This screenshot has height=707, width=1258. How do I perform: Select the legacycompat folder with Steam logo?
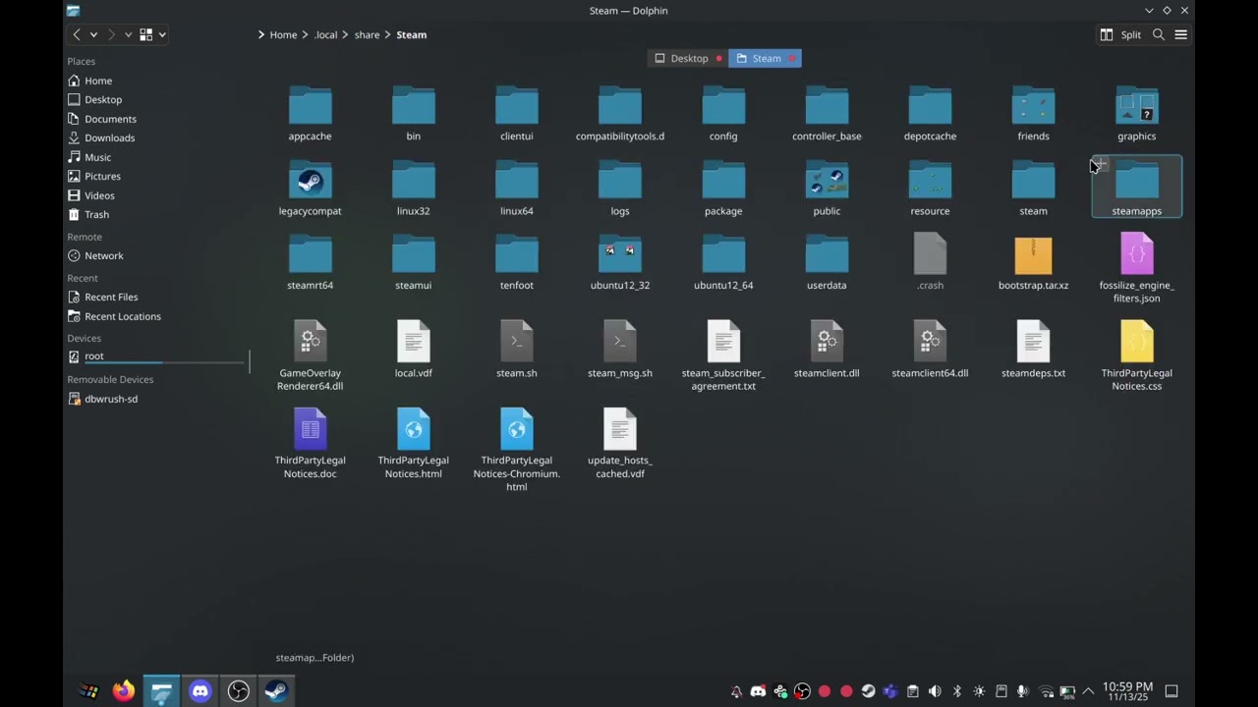click(x=310, y=181)
